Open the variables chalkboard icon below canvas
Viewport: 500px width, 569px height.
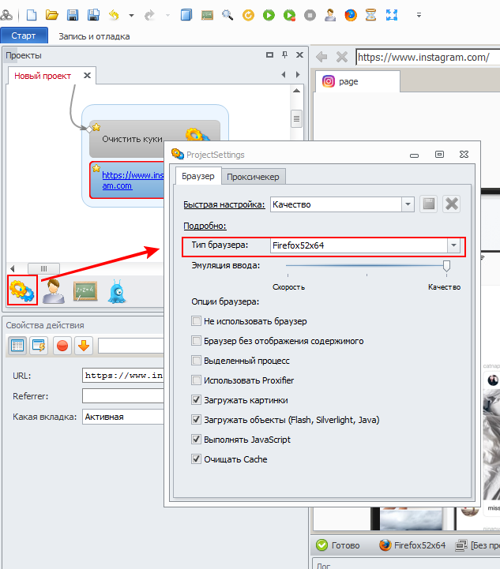(85, 291)
